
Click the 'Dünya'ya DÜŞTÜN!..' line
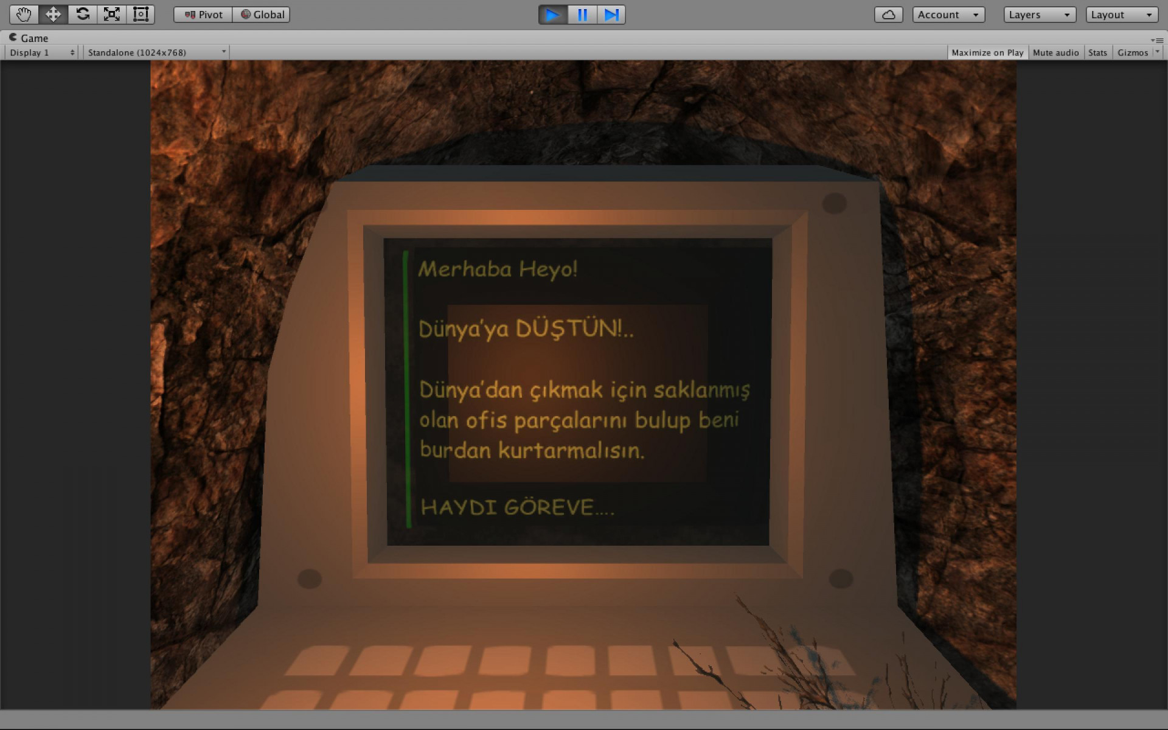526,328
